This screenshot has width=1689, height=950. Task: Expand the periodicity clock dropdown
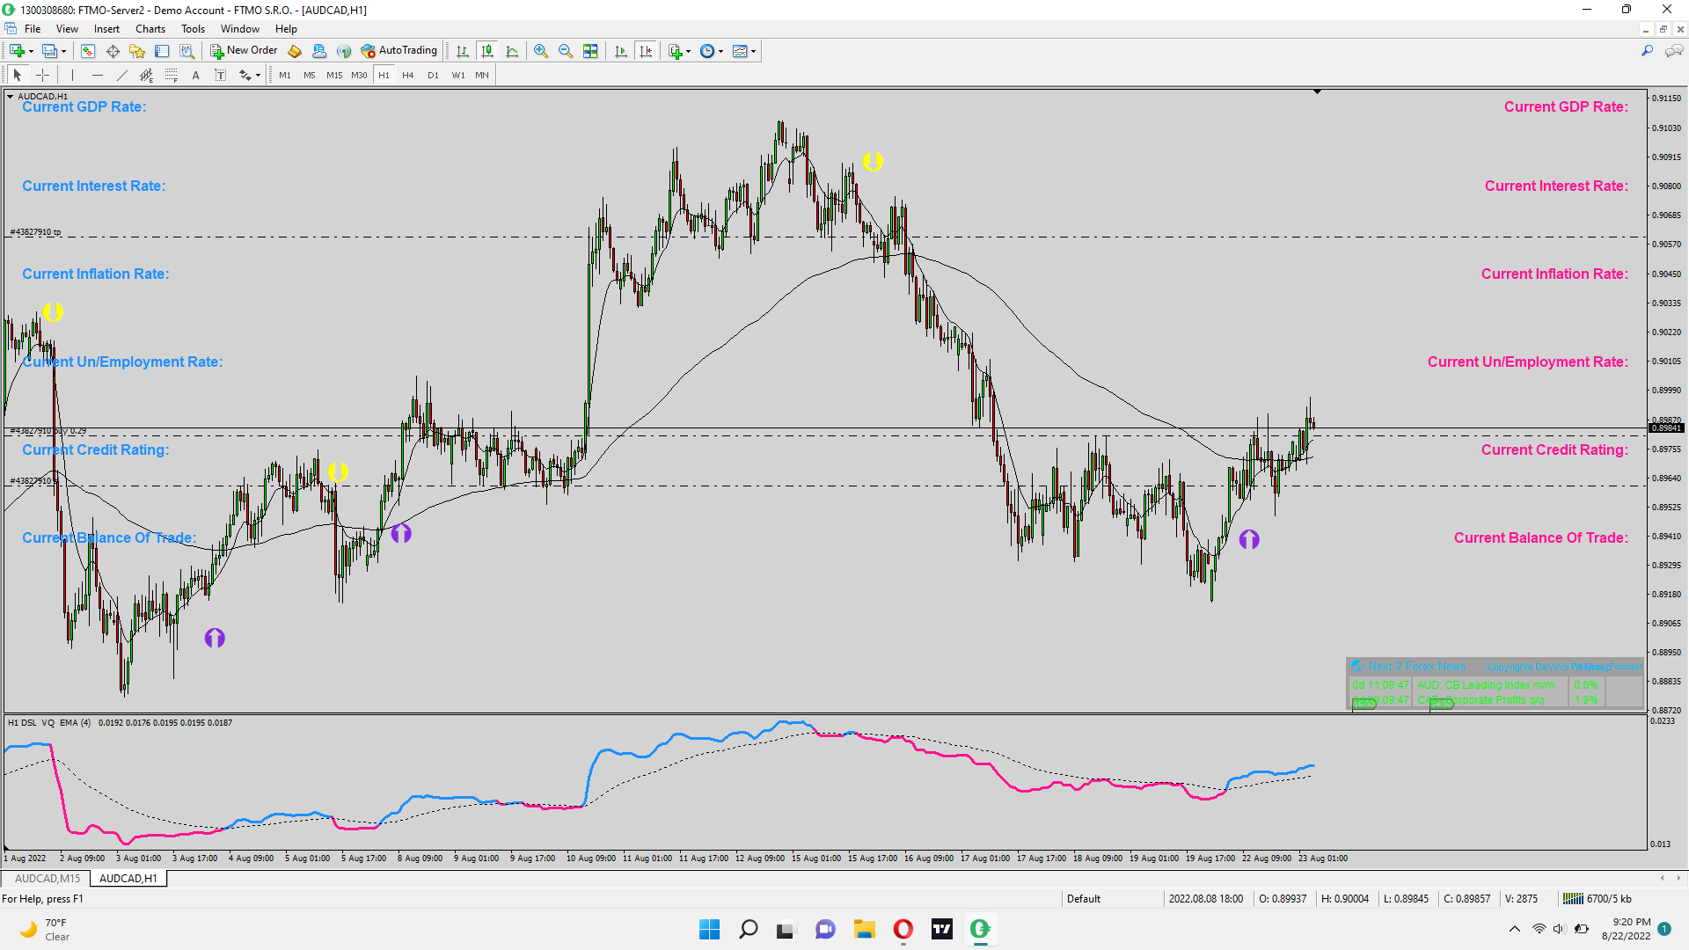[x=721, y=51]
